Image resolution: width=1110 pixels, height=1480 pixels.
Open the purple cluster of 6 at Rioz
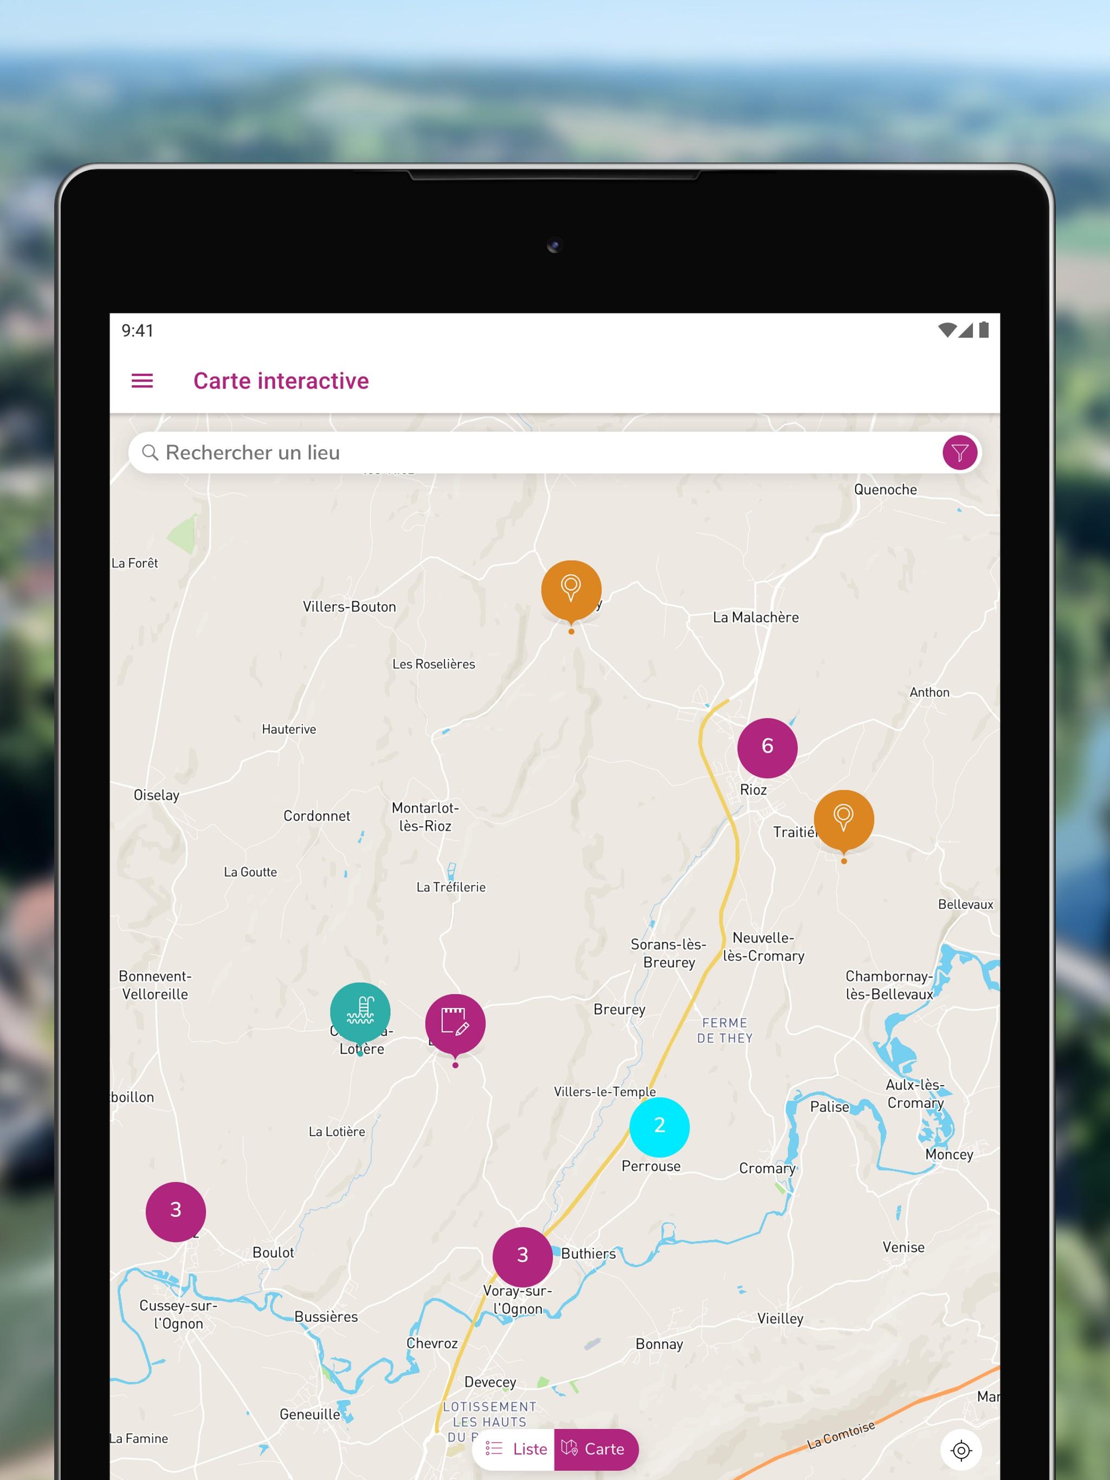click(767, 748)
